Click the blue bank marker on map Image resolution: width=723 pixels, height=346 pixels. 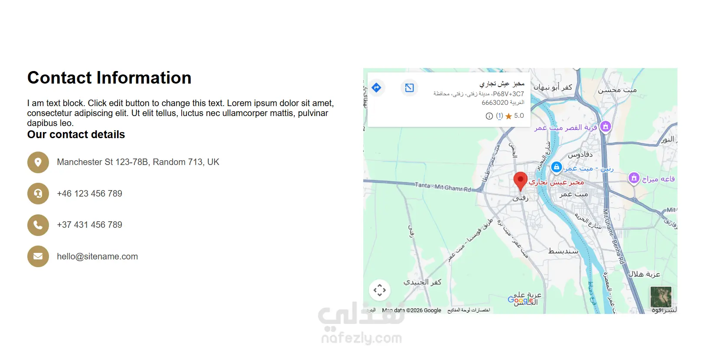point(557,167)
